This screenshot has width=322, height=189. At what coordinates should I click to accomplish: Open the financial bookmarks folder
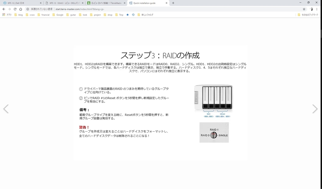tap(43, 15)
